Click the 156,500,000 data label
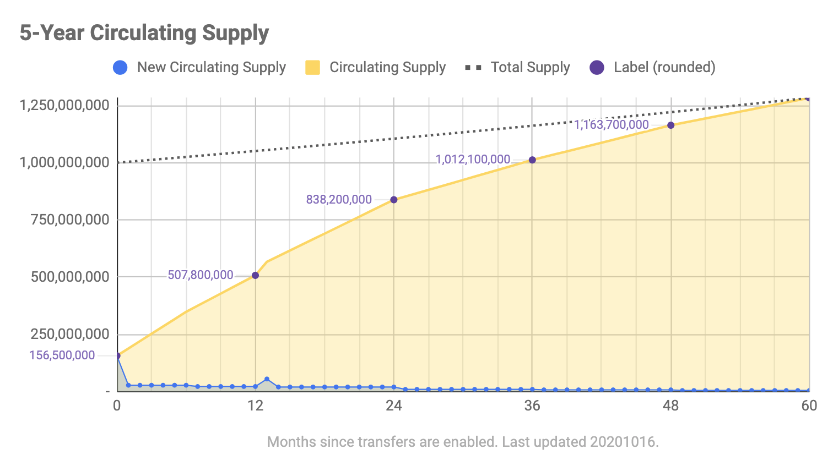The image size is (833, 471). pos(62,355)
